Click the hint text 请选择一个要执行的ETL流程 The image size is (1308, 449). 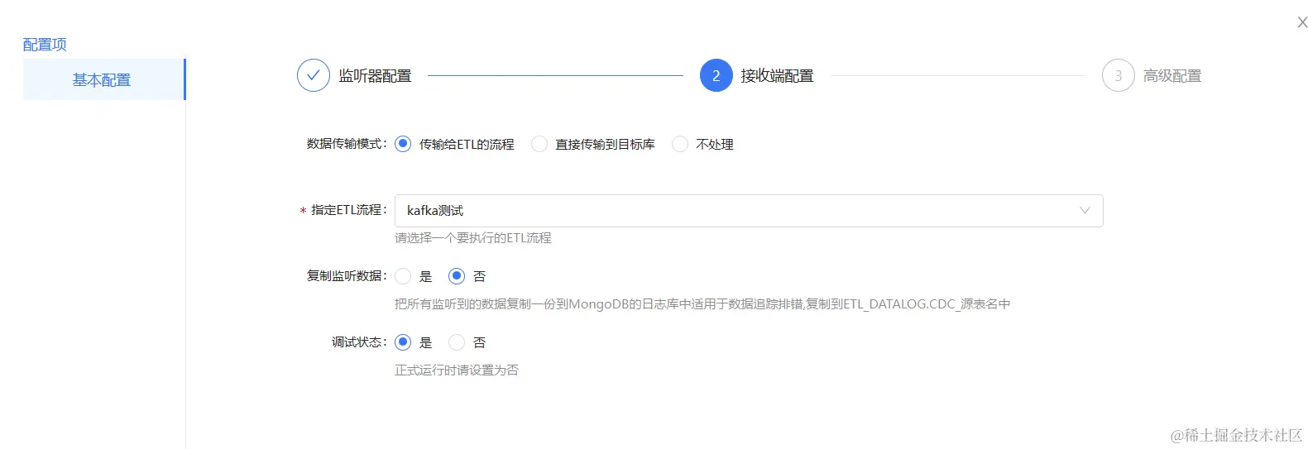coord(473,238)
